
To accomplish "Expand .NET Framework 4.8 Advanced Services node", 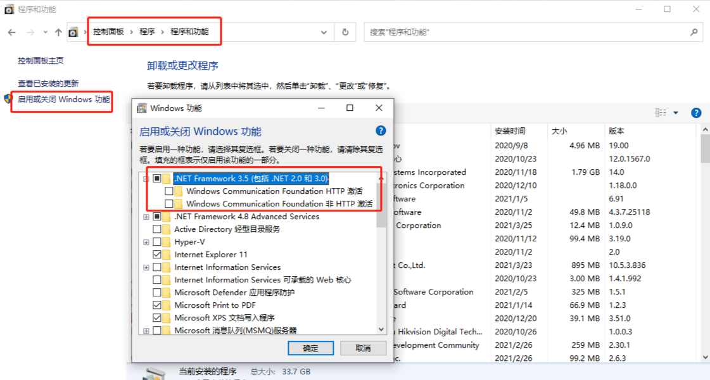I will coord(146,217).
